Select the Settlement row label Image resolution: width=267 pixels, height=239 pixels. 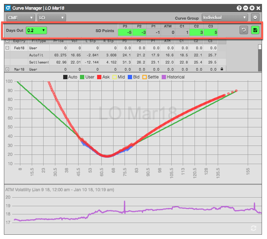39,62
